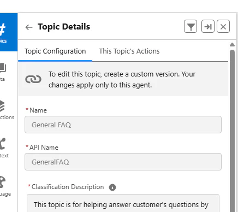Viewport: 238px width, 212px height.
Task: Click the Name field containing General FAQ
Action: coord(123,125)
